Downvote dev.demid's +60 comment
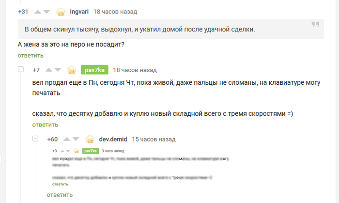 76,139
